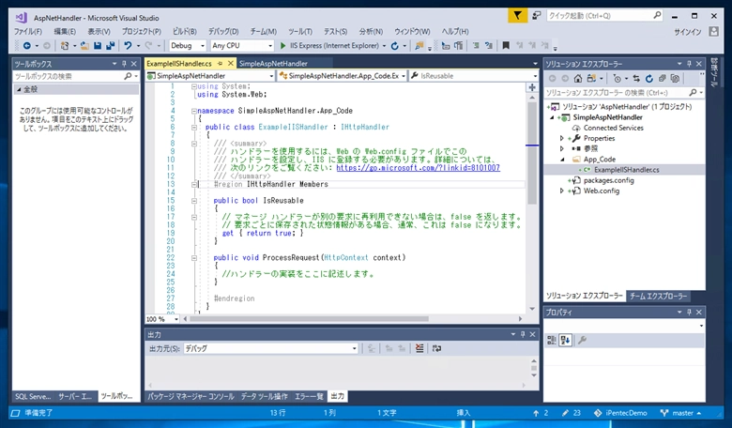
Task: Expand the Properties node in Solution Explorer
Action: [x=562, y=138]
